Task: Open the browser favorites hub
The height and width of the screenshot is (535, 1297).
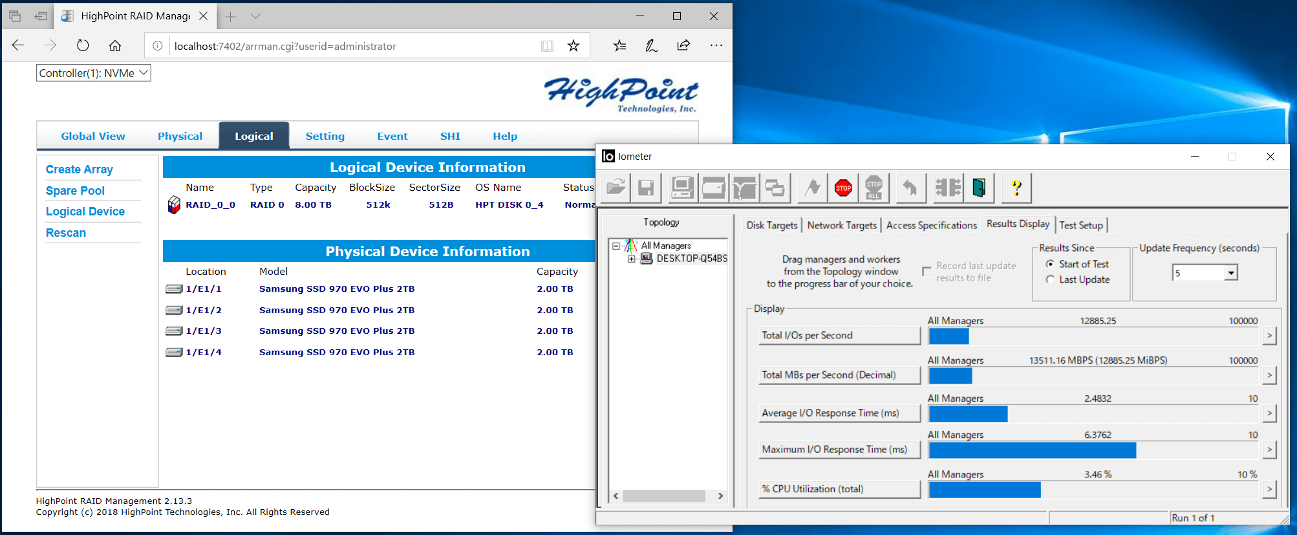Action: pos(620,45)
